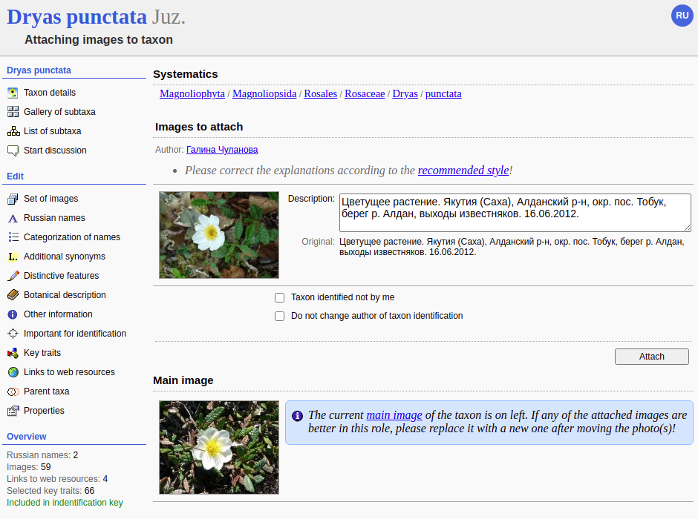The height and width of the screenshot is (519, 698).
Task: Open the Rosales order link
Action: click(321, 93)
